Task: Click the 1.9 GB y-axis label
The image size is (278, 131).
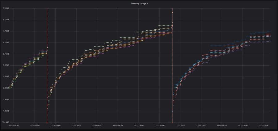Action: (6, 100)
